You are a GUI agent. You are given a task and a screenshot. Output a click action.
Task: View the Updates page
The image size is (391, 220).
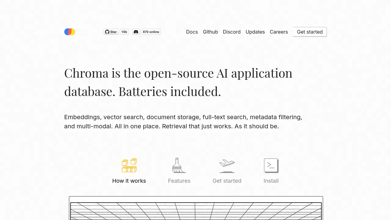pyautogui.click(x=255, y=32)
